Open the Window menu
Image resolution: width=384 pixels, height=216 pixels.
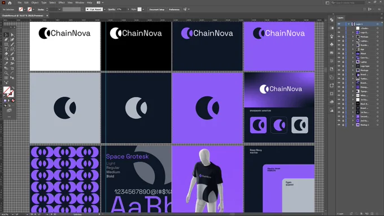[80, 3]
